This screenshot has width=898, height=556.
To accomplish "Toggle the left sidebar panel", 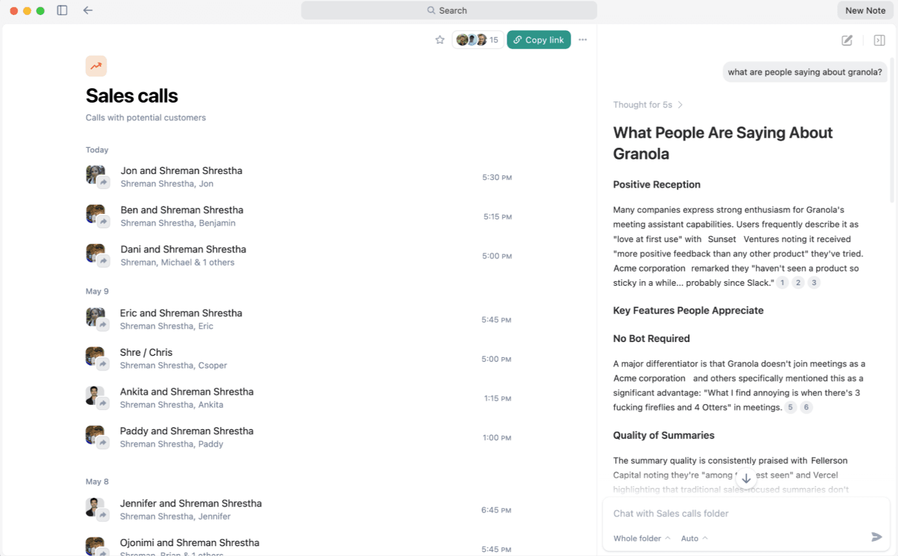I will click(62, 10).
